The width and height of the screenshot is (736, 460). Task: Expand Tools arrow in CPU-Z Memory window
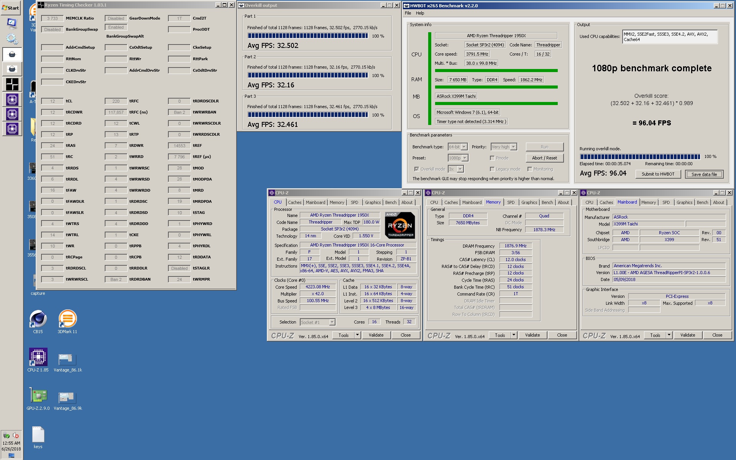(x=514, y=335)
